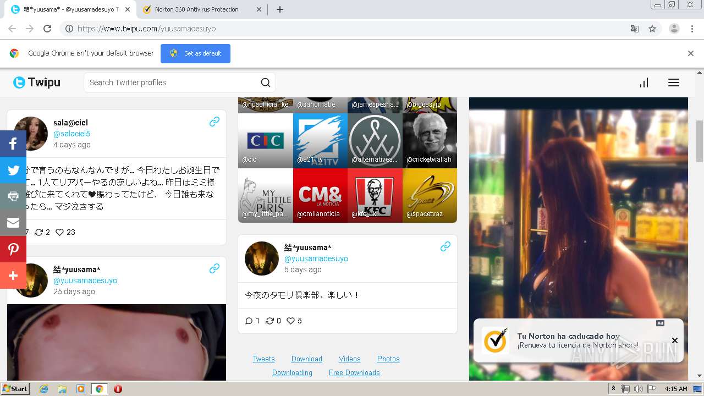Viewport: 704px width, 396px height.
Task: Share the page via the Twitter sidebar icon
Action: tap(13, 170)
